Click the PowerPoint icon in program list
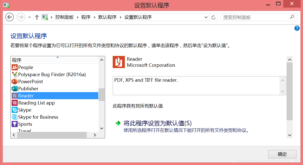 click(15, 81)
